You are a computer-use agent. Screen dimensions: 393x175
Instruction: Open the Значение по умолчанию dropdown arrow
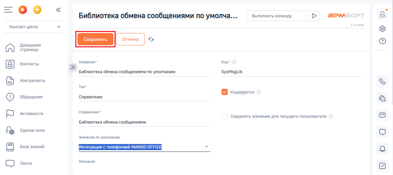tap(207, 147)
